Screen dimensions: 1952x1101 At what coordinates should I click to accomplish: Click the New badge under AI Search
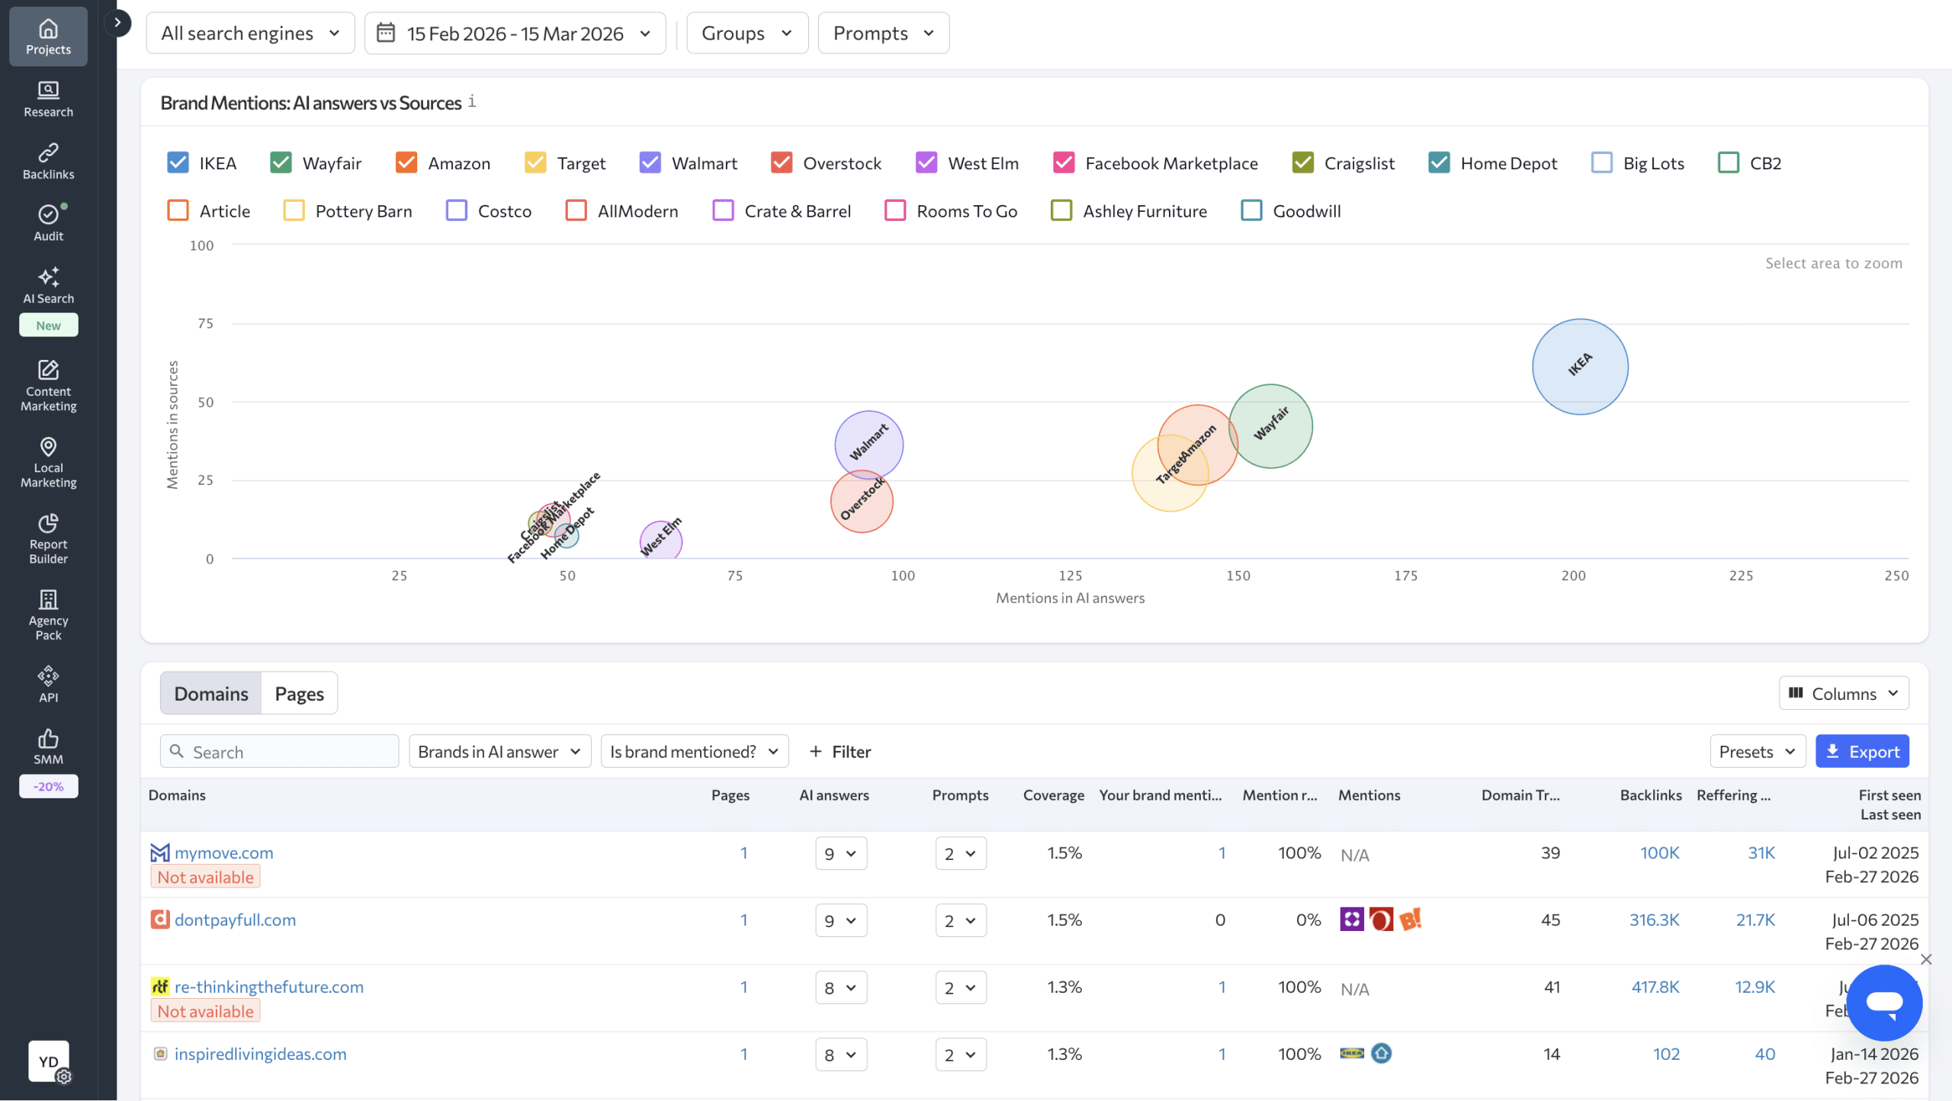click(48, 325)
